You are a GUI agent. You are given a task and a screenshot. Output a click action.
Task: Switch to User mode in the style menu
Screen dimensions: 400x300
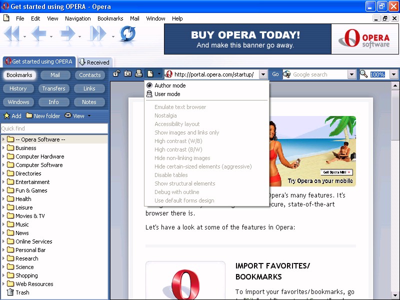pyautogui.click(x=206, y=94)
